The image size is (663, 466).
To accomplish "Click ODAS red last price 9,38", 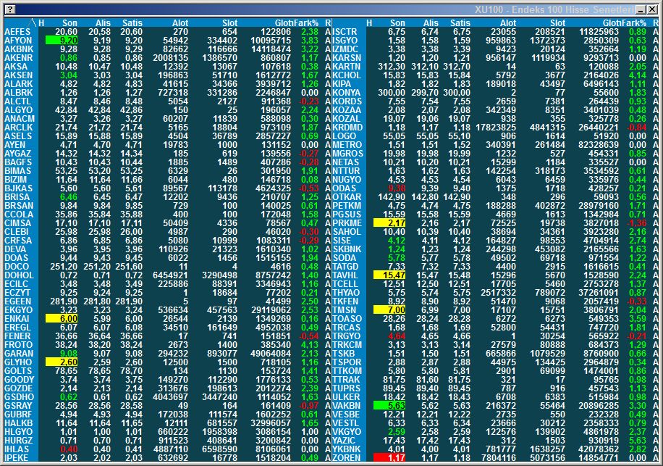I will point(397,188).
